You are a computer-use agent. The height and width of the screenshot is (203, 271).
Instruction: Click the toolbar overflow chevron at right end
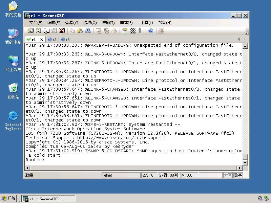[x=247, y=33]
